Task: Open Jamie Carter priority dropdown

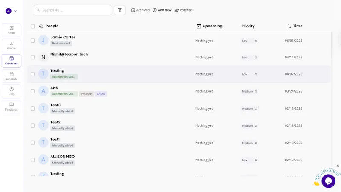Action: 249,41
